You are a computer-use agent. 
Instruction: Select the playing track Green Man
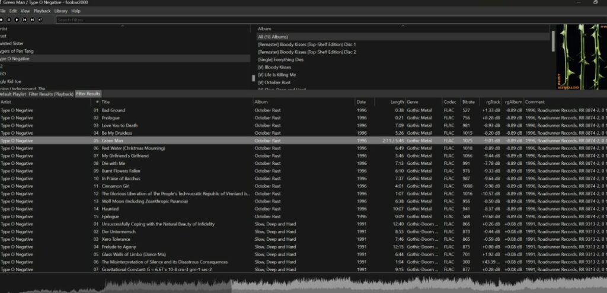303,141
